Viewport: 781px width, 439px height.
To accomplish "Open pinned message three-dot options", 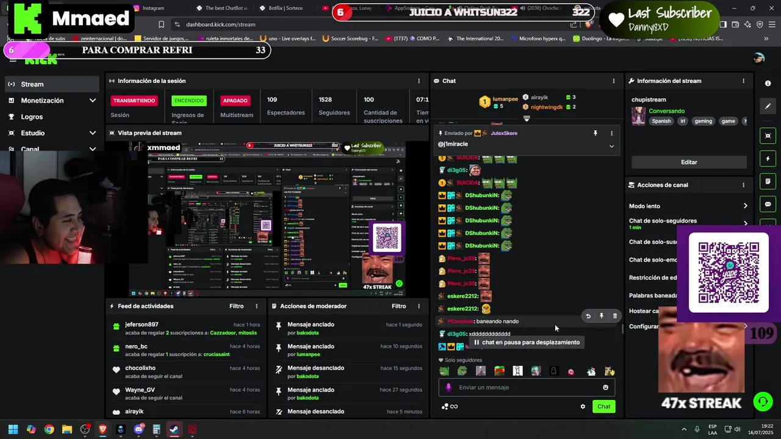I will pyautogui.click(x=611, y=133).
